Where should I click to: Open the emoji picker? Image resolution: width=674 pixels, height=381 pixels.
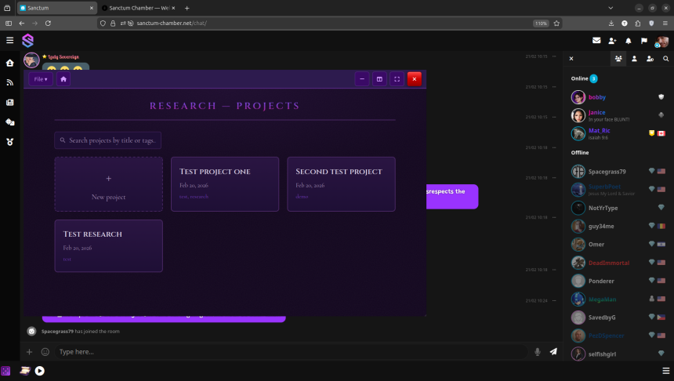click(45, 352)
